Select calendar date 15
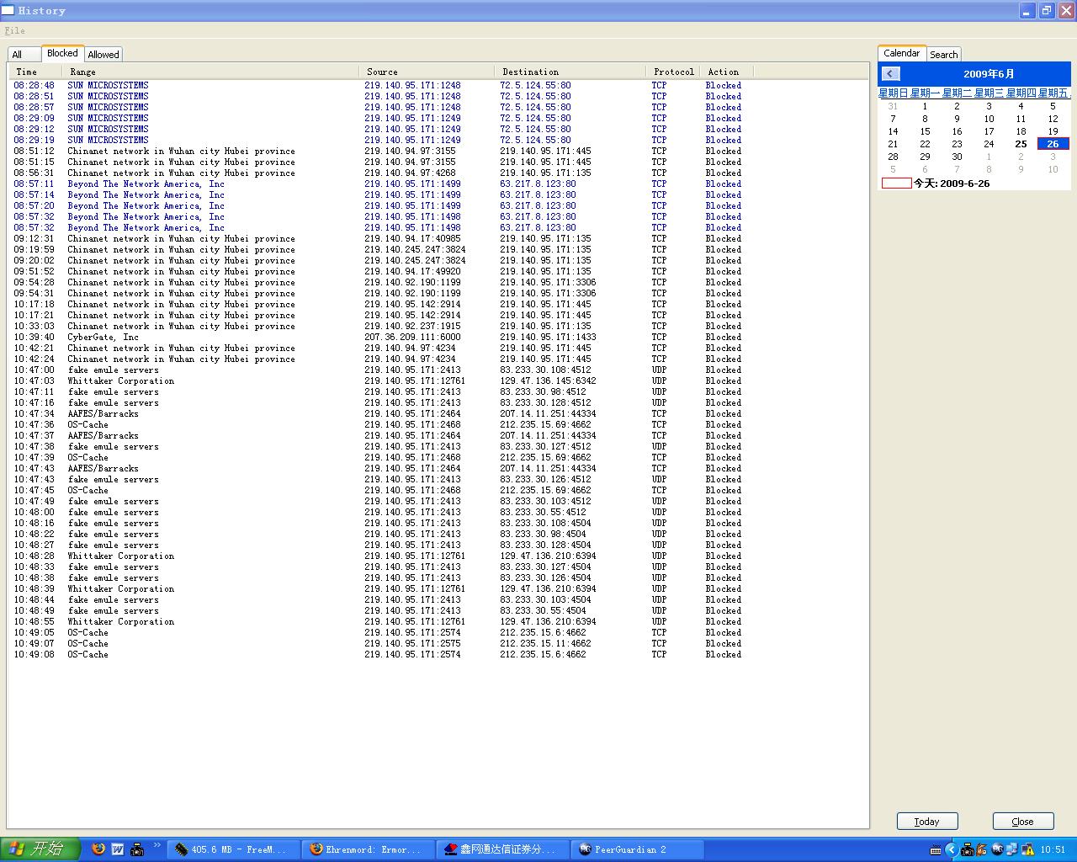This screenshot has width=1077, height=862. point(925,131)
